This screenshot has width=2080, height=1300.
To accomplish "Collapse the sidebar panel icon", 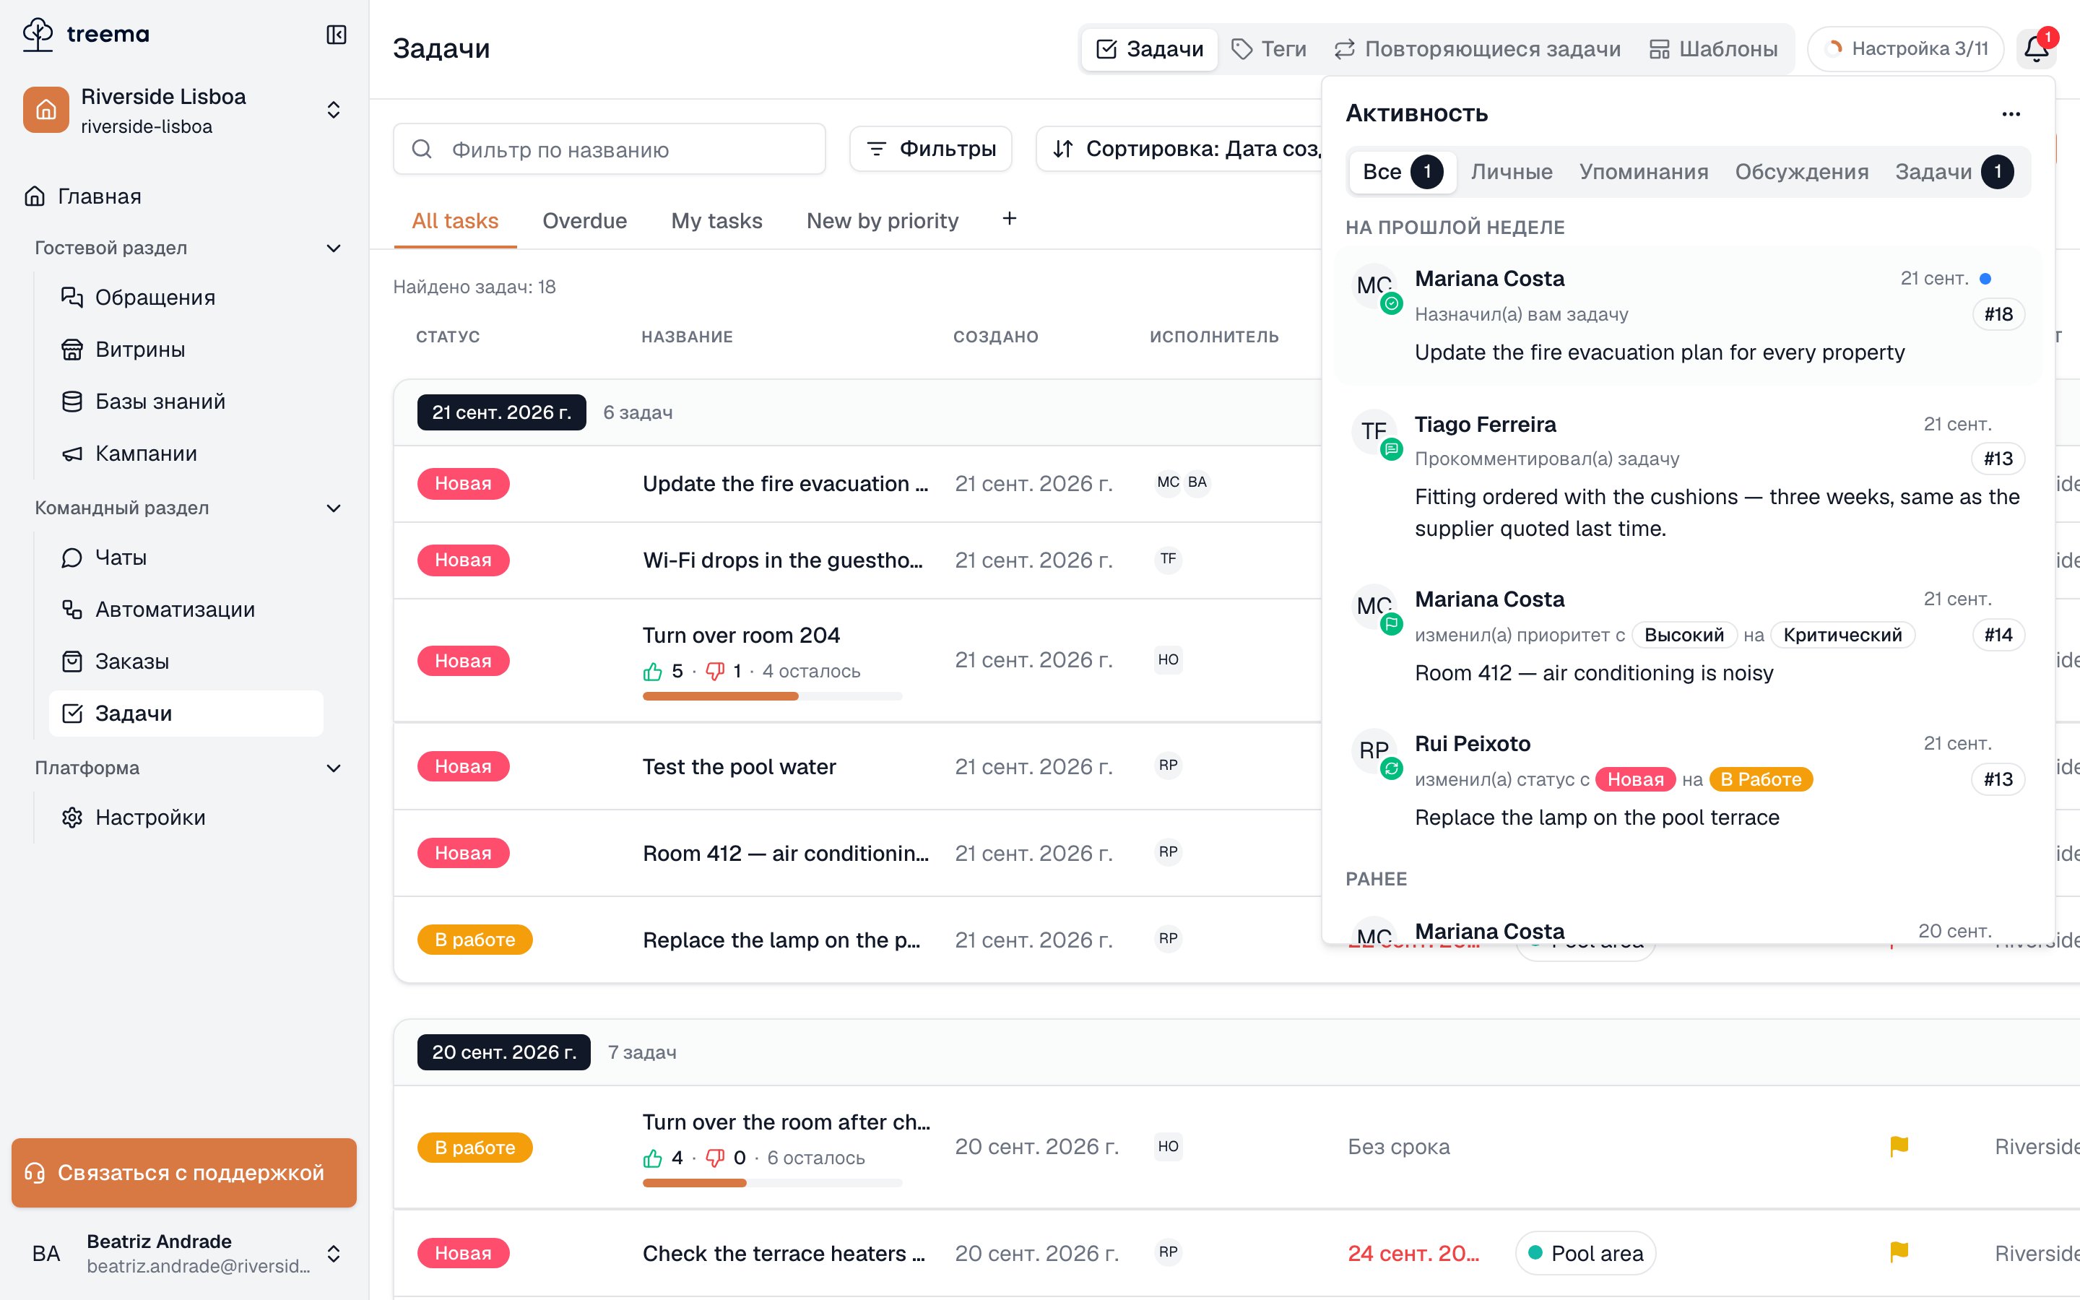I will tap(336, 35).
